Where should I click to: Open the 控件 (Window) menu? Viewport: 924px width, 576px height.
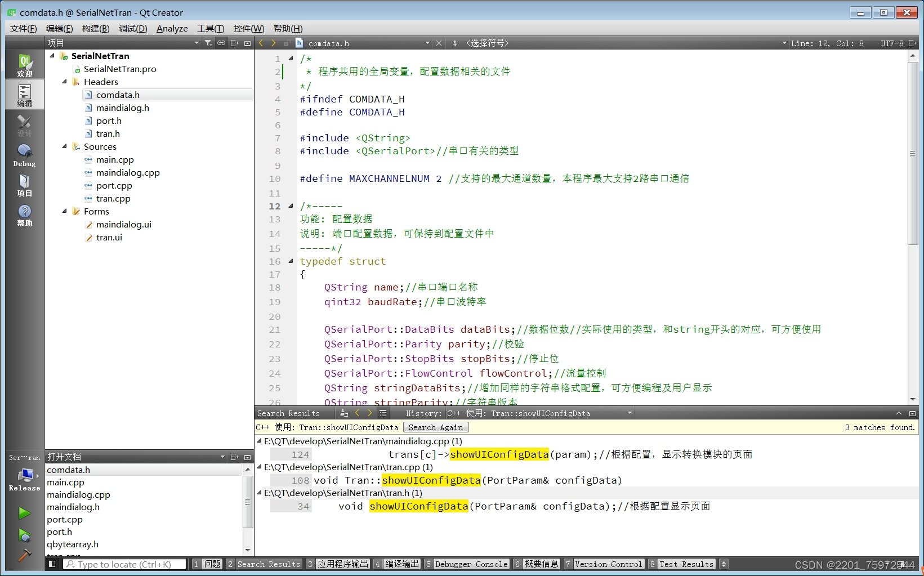(x=249, y=28)
